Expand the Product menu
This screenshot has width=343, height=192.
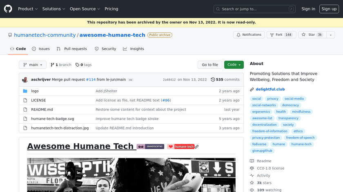28,9
